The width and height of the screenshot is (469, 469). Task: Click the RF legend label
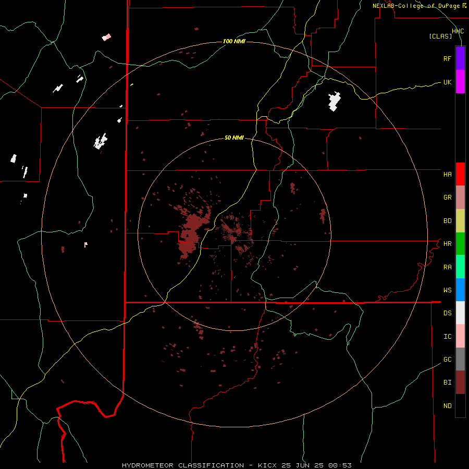[447, 58]
